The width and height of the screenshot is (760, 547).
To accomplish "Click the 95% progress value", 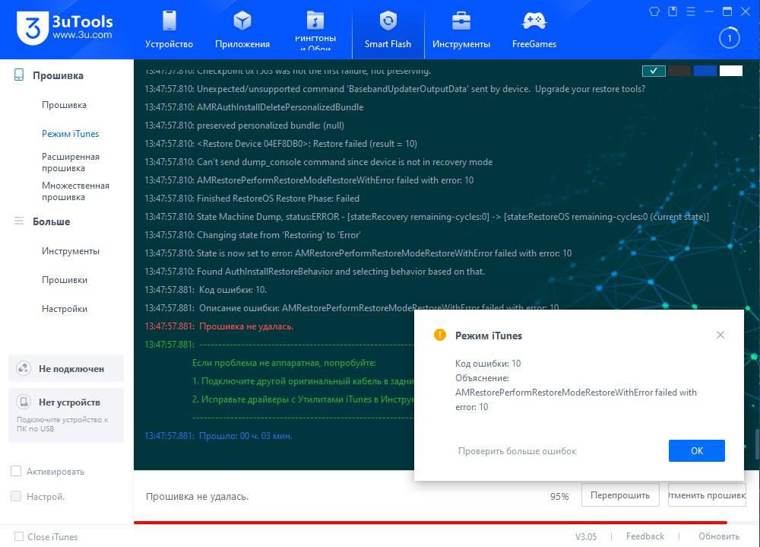I will 559,496.
